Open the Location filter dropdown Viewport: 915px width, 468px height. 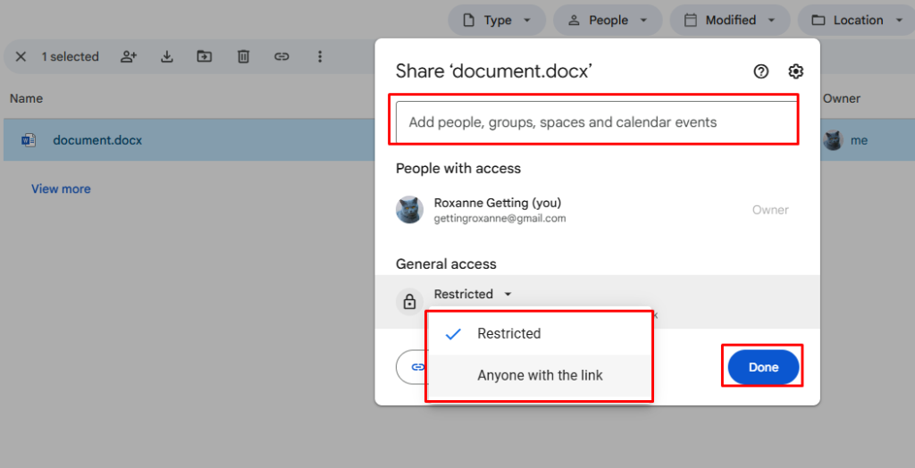tap(856, 21)
